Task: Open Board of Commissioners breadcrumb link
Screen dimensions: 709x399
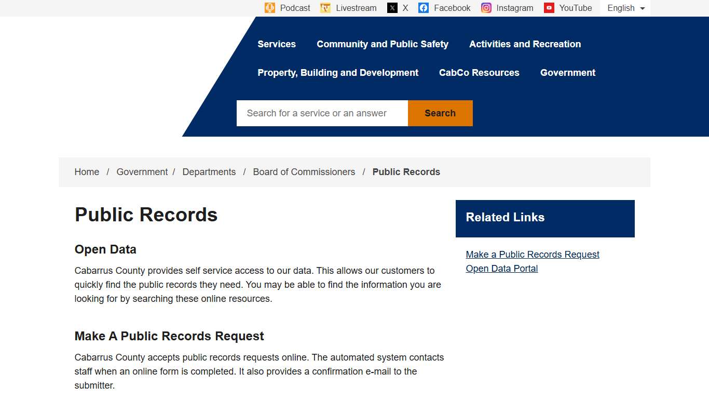Action: coord(304,171)
